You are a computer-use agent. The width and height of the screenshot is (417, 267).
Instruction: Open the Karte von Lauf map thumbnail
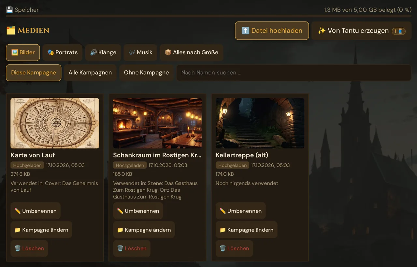point(55,123)
